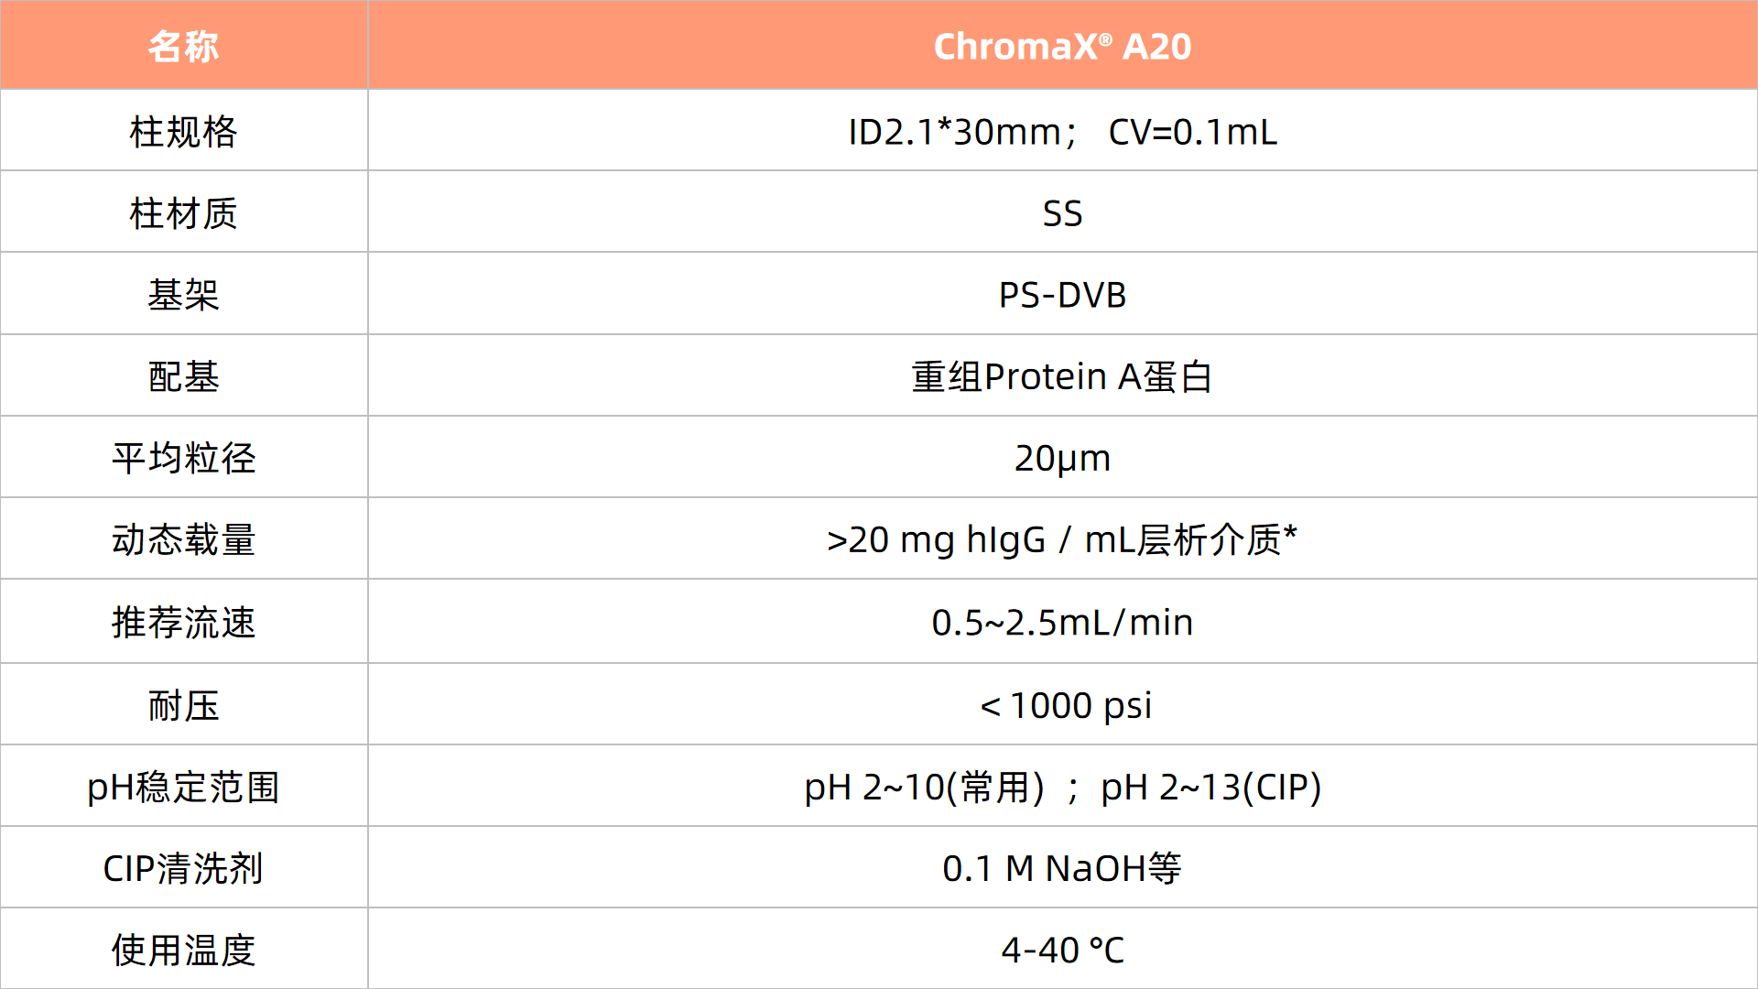
Task: Click the 4-40 °C temperature value
Action: click(x=1062, y=950)
